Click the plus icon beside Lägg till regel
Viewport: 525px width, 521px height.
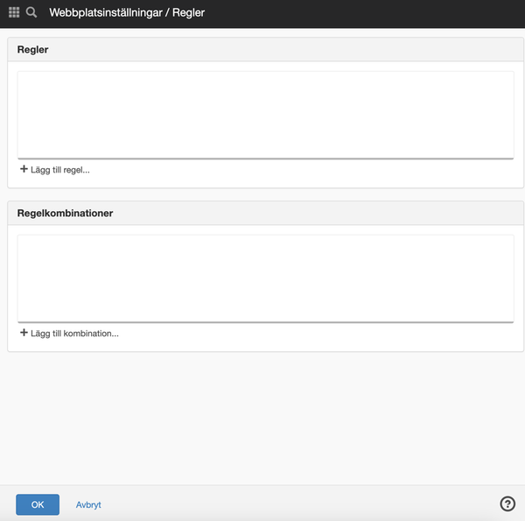pyautogui.click(x=24, y=169)
